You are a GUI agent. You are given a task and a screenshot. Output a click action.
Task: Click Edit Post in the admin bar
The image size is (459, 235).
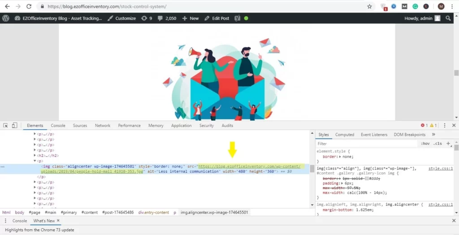click(217, 18)
